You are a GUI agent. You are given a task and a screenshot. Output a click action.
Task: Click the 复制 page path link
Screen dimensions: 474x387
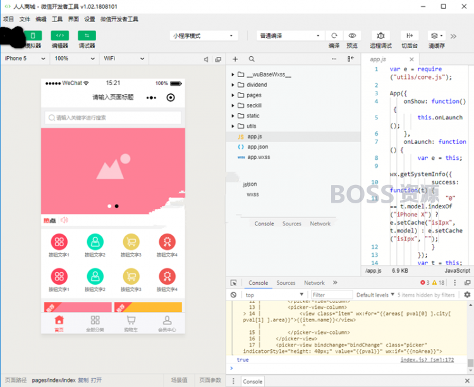click(x=83, y=380)
